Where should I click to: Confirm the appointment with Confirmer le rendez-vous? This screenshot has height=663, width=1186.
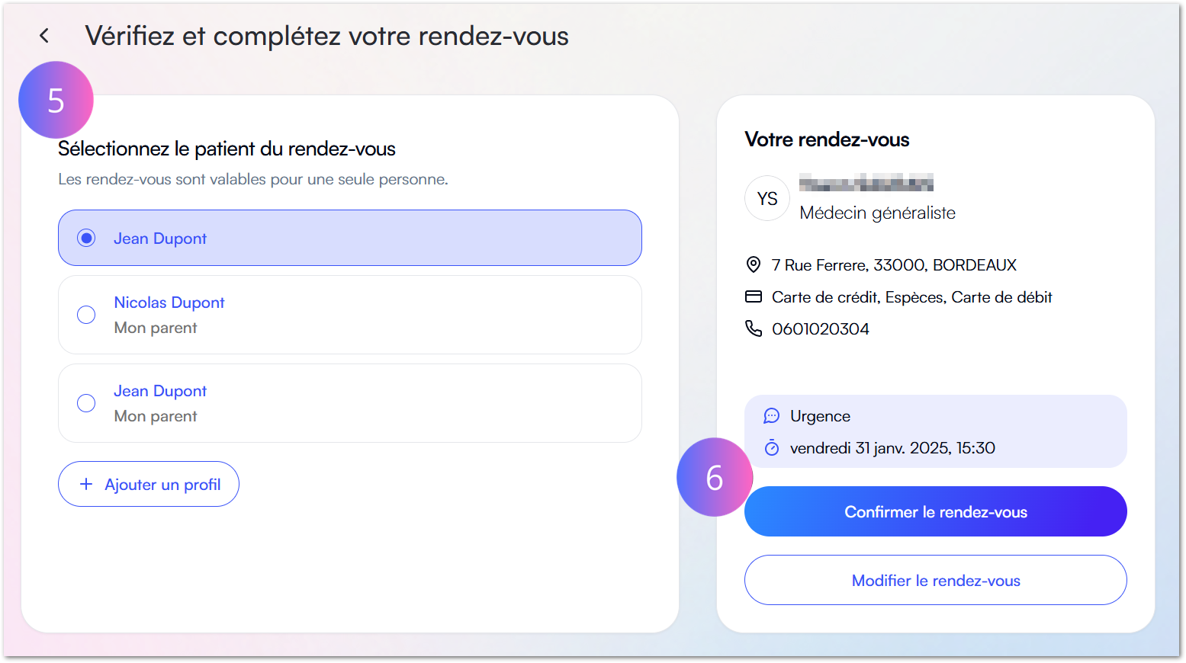pyautogui.click(x=935, y=511)
